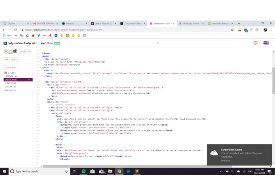Viewport: 275px width, 195px height.
Task: Bookmark this page with star icon
Action: 232,30
